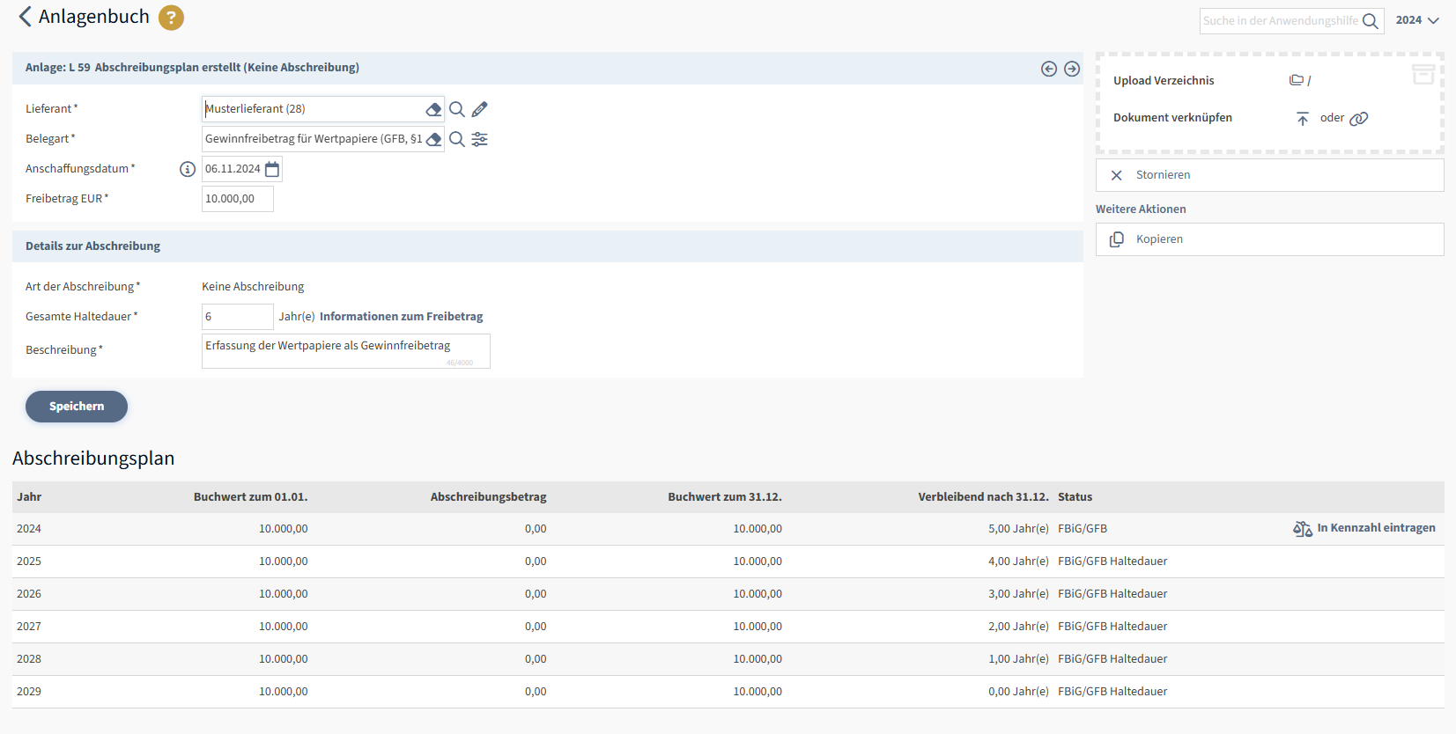The height and width of the screenshot is (734, 1456).
Task: Link document with chain icon
Action: (1359, 118)
